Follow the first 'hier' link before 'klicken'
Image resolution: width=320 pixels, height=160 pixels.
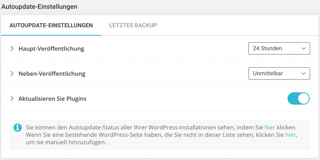270,128
